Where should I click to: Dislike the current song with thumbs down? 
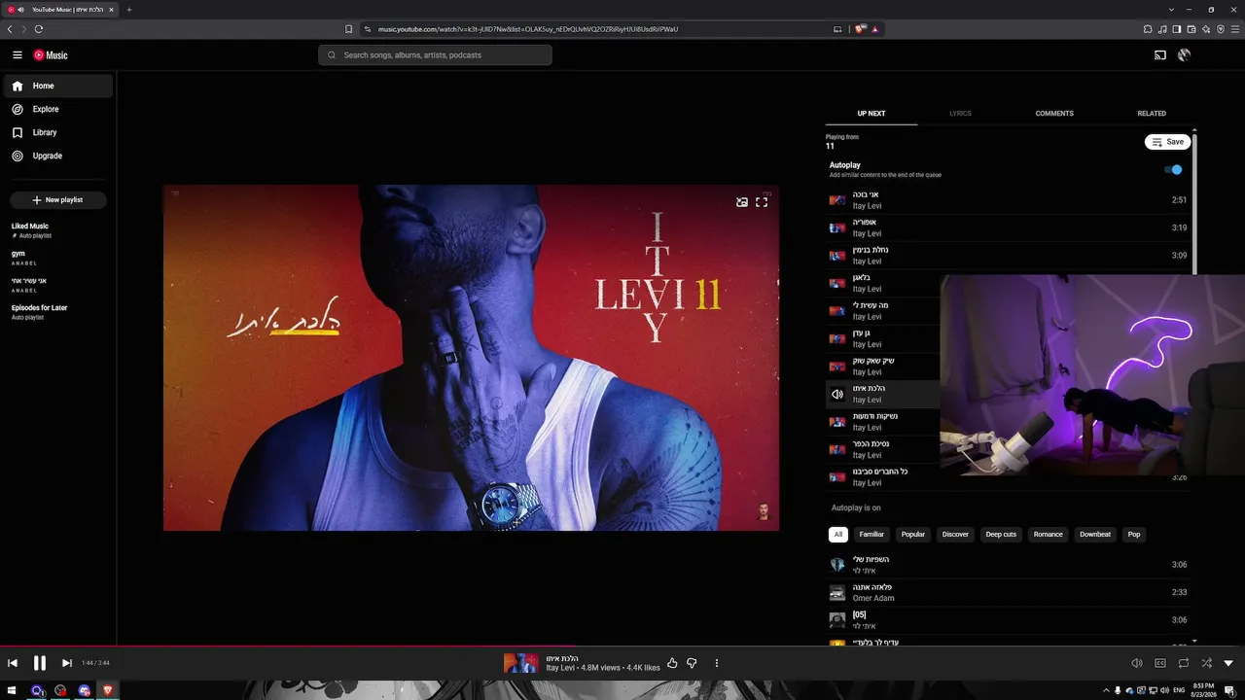692,663
